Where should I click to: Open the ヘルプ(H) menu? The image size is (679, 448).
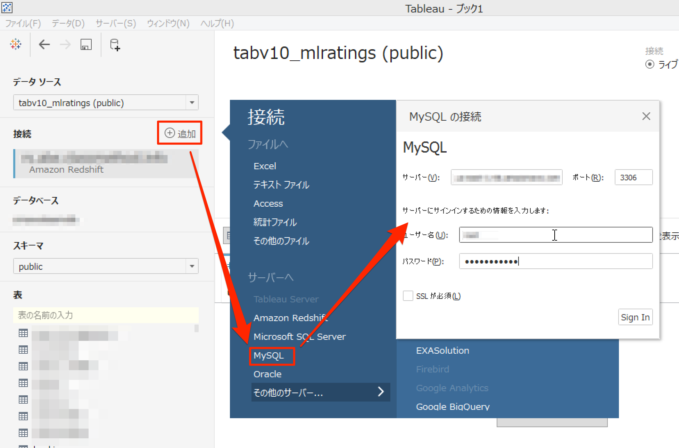coord(216,23)
